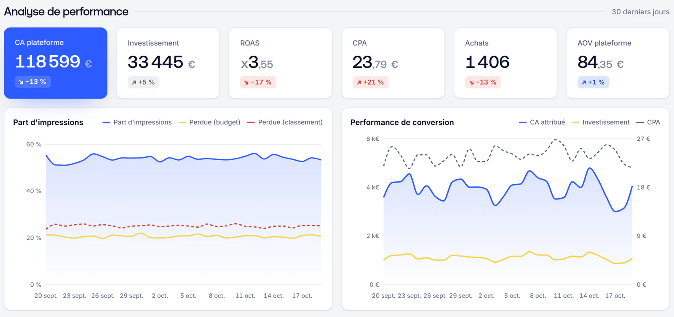Click the 60 % axis label
This screenshot has width=674, height=317.
34,144
